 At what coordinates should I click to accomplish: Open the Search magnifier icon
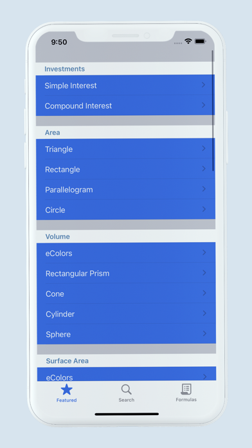pyautogui.click(x=126, y=389)
